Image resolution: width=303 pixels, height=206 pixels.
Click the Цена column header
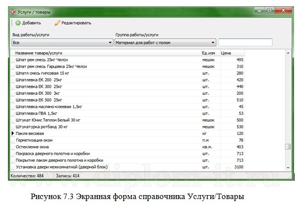coord(232,53)
